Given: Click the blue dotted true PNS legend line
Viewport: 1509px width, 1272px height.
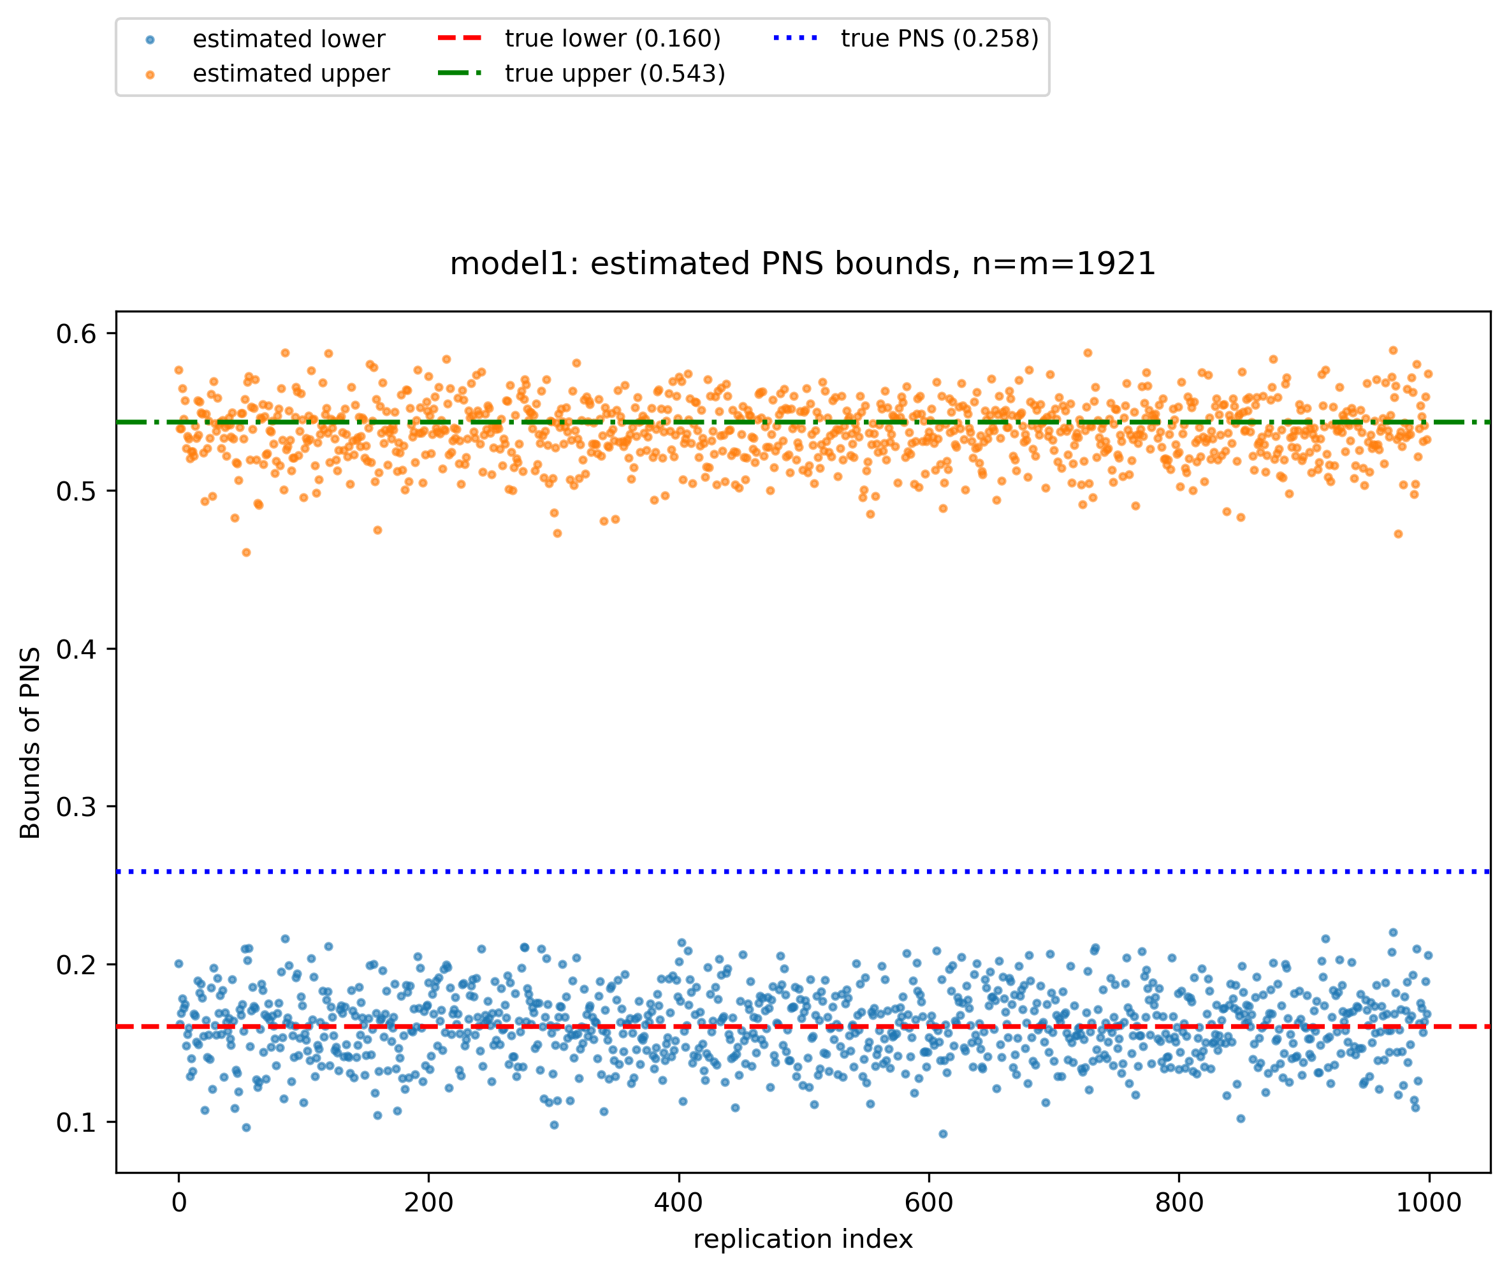Looking at the screenshot, I should coord(796,38).
